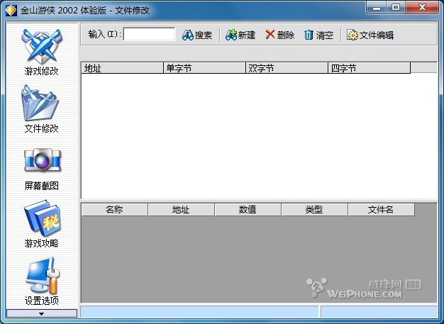Image resolution: width=444 pixels, height=324 pixels.
Task: Click the 数值 column header
Action: 248,210
